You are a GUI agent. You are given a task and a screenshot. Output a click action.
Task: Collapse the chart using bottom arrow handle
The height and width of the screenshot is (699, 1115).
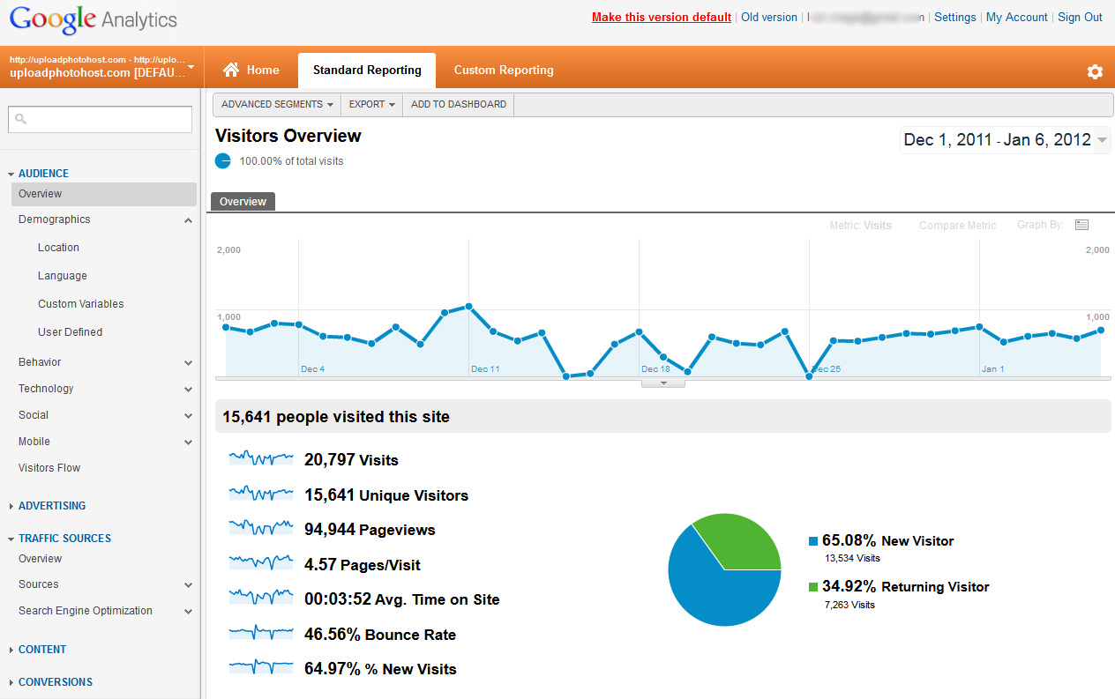[662, 383]
